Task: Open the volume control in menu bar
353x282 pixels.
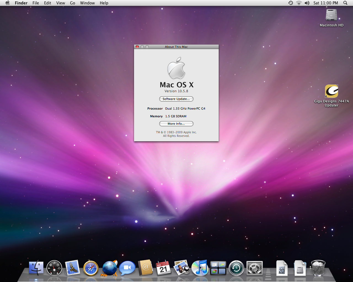Action: click(x=307, y=3)
